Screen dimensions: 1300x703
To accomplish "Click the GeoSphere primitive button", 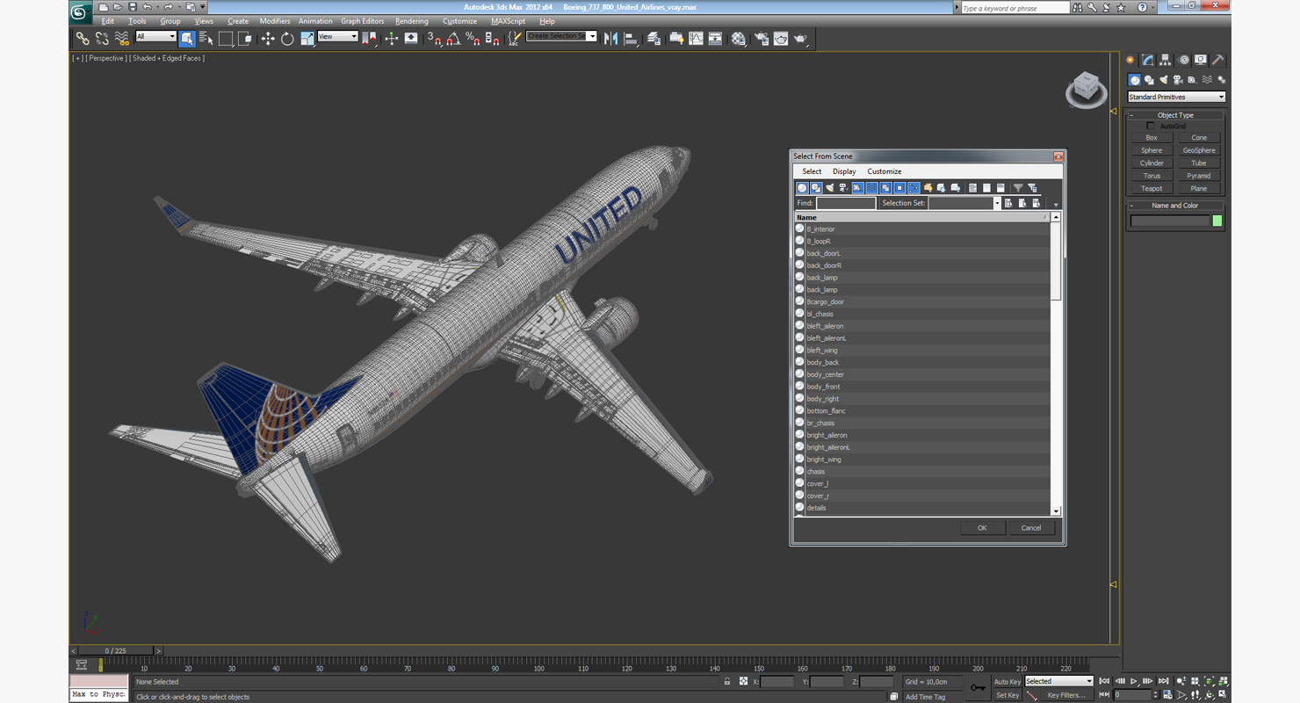I will coord(1199,150).
